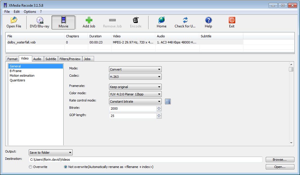
Task: Decrease Bitrate with the down spinner
Action: [159, 110]
